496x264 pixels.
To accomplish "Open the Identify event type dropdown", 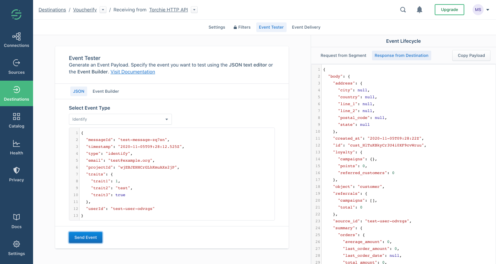I will [x=120, y=119].
